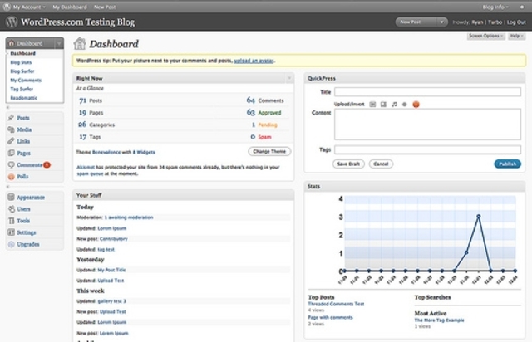Click the Pending comments link
Viewport: 532px width, 342px height.
pos(268,125)
